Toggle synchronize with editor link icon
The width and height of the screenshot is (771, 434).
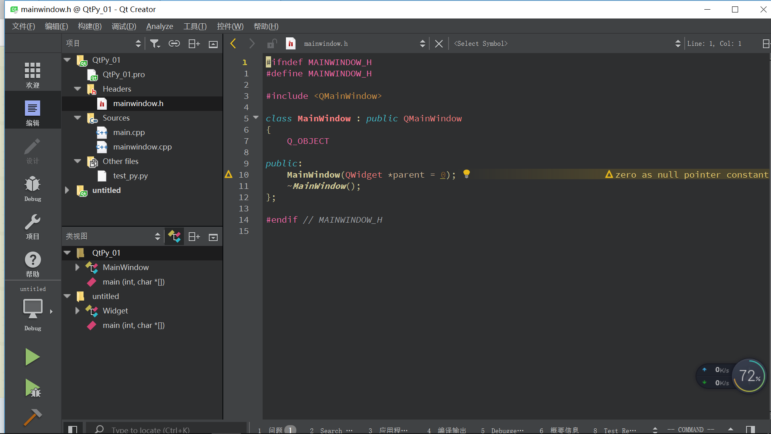tap(174, 43)
